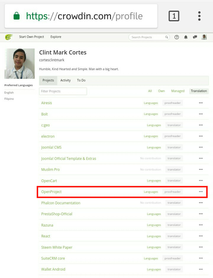Open more options for SuiteCRM core row
This screenshot has width=213, height=278.
201,258
